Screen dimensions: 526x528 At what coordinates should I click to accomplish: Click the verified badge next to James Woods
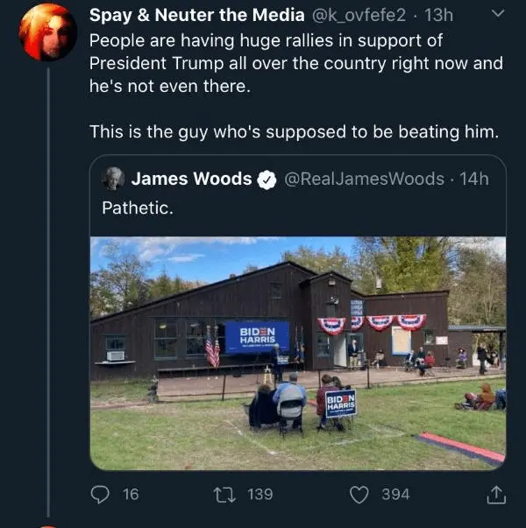[266, 180]
